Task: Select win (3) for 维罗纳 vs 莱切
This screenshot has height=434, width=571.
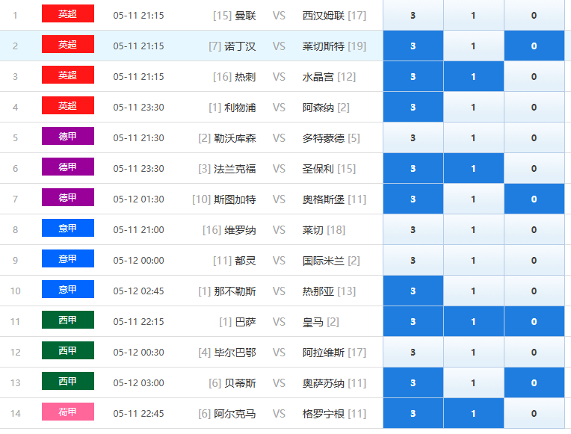Action: pos(413,229)
